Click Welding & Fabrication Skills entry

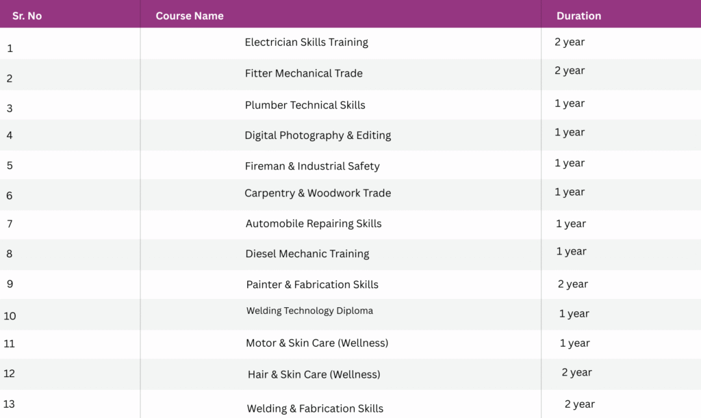(315, 408)
